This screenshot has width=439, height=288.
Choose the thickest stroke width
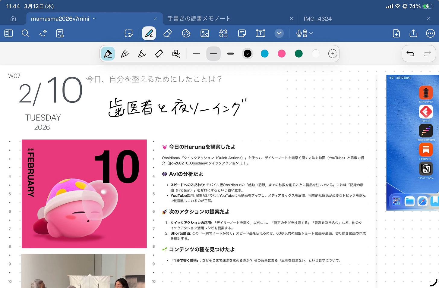coord(231,54)
